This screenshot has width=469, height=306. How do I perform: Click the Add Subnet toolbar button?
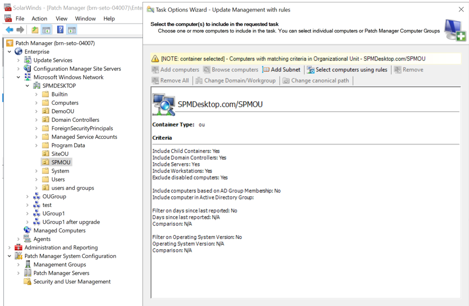[x=281, y=70]
